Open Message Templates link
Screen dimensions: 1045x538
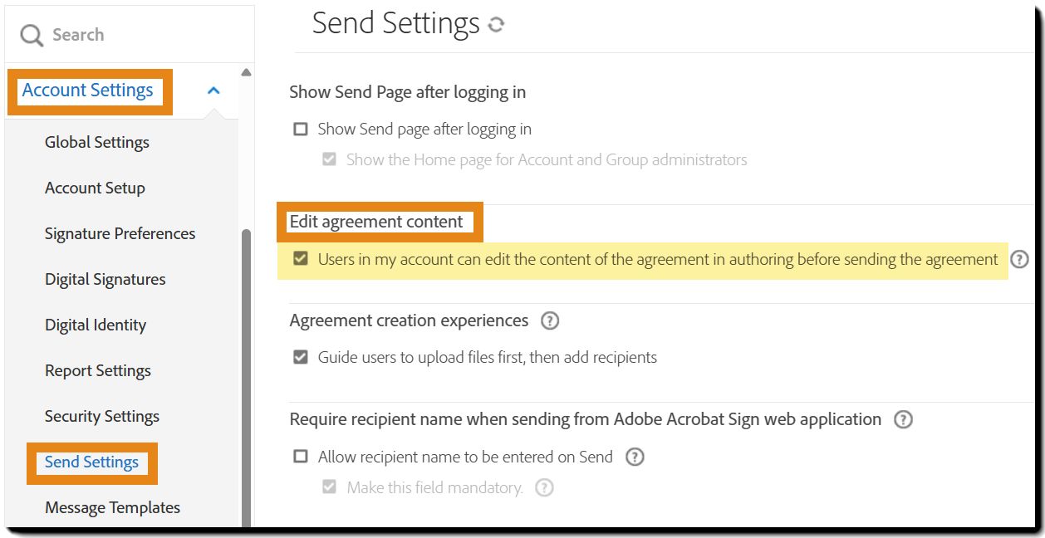[112, 507]
